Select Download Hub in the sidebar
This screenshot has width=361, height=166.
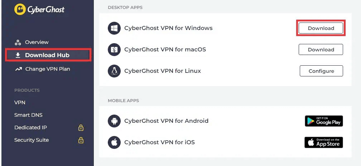pyautogui.click(x=48, y=55)
